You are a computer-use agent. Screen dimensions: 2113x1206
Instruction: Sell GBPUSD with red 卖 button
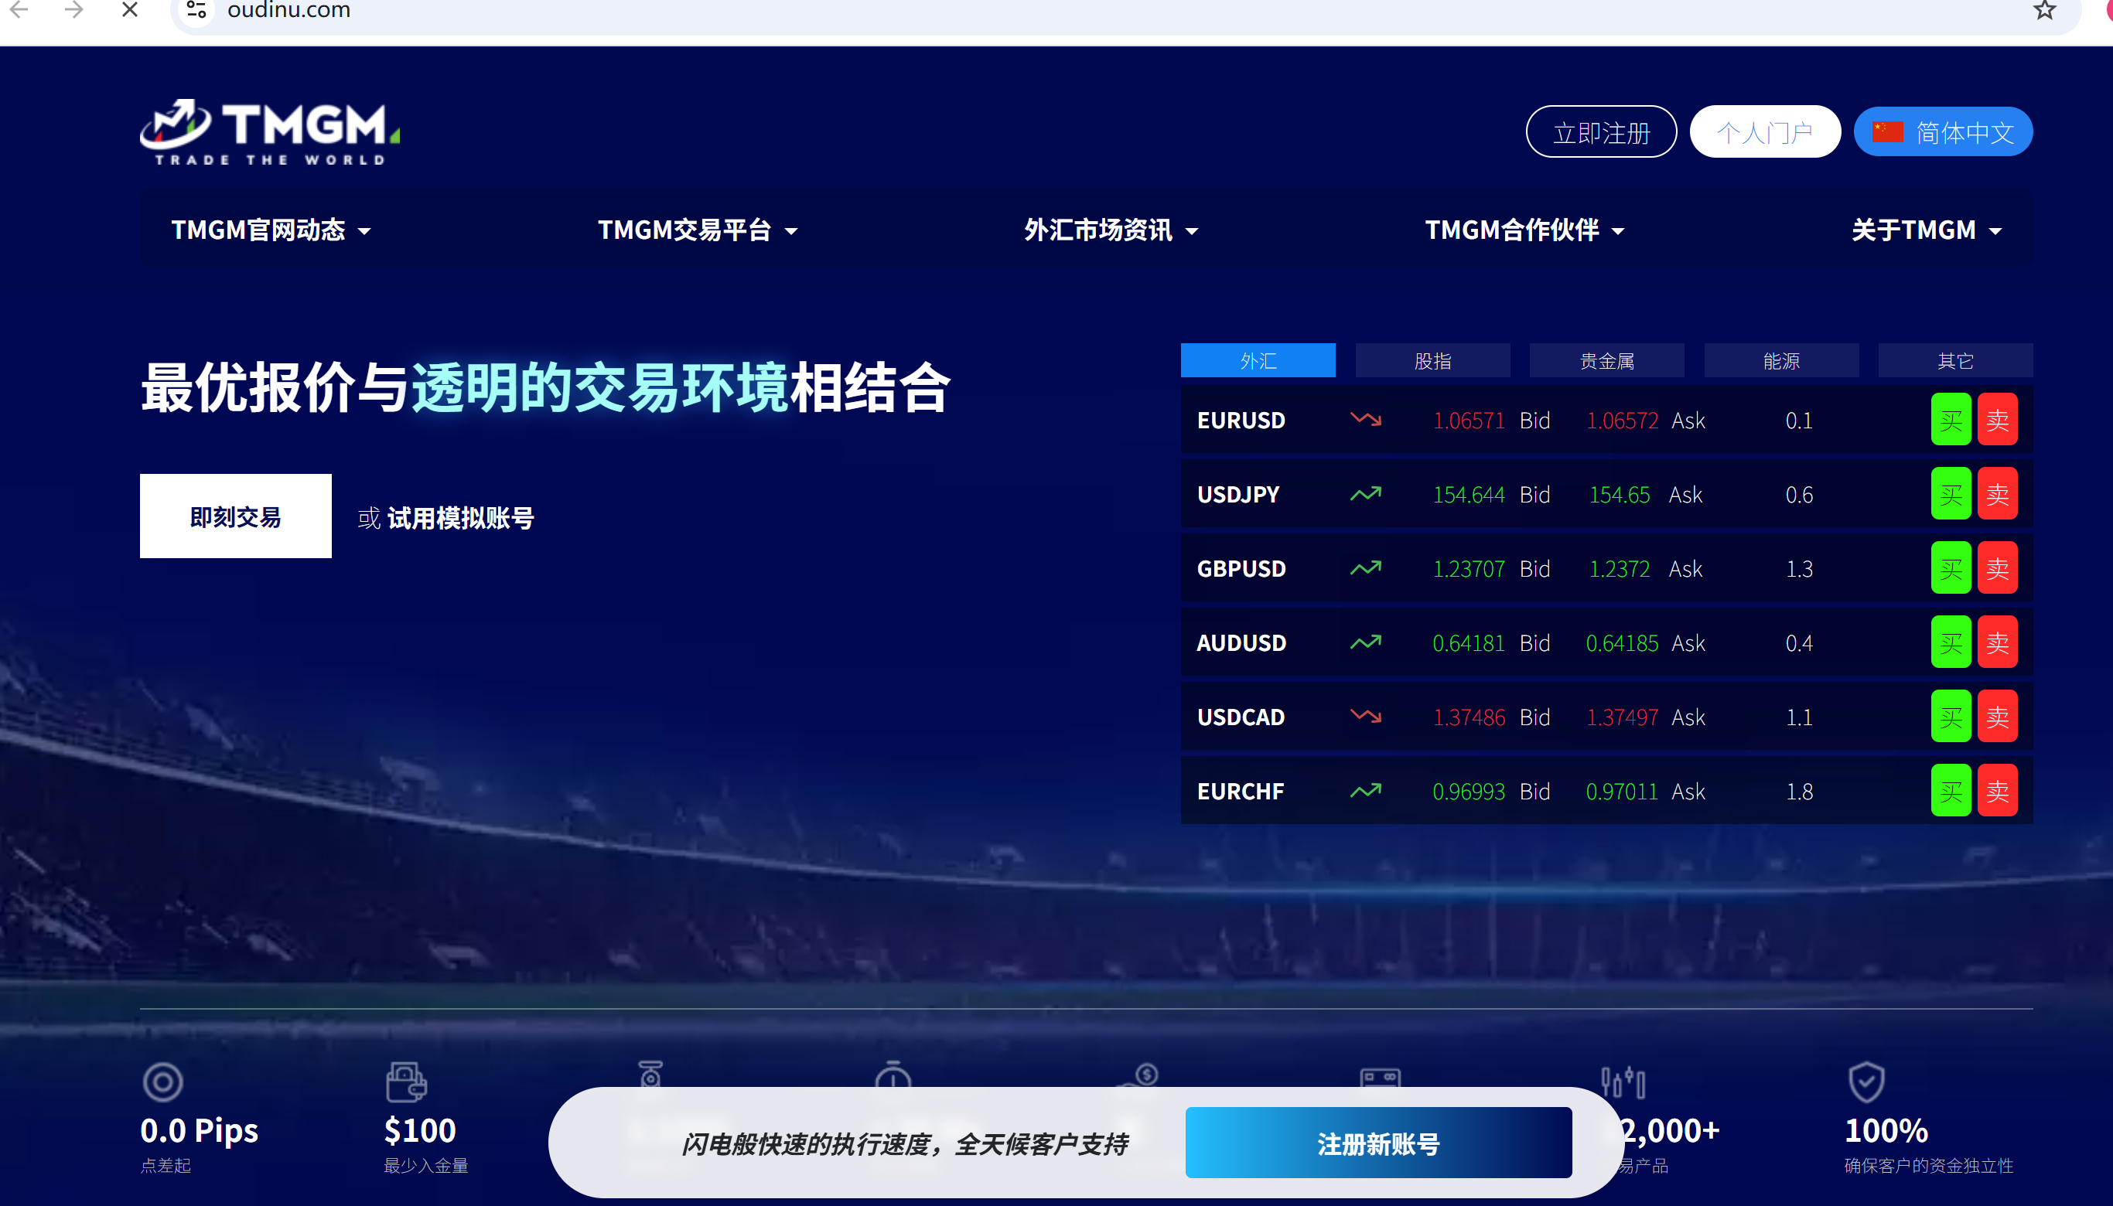point(1997,567)
